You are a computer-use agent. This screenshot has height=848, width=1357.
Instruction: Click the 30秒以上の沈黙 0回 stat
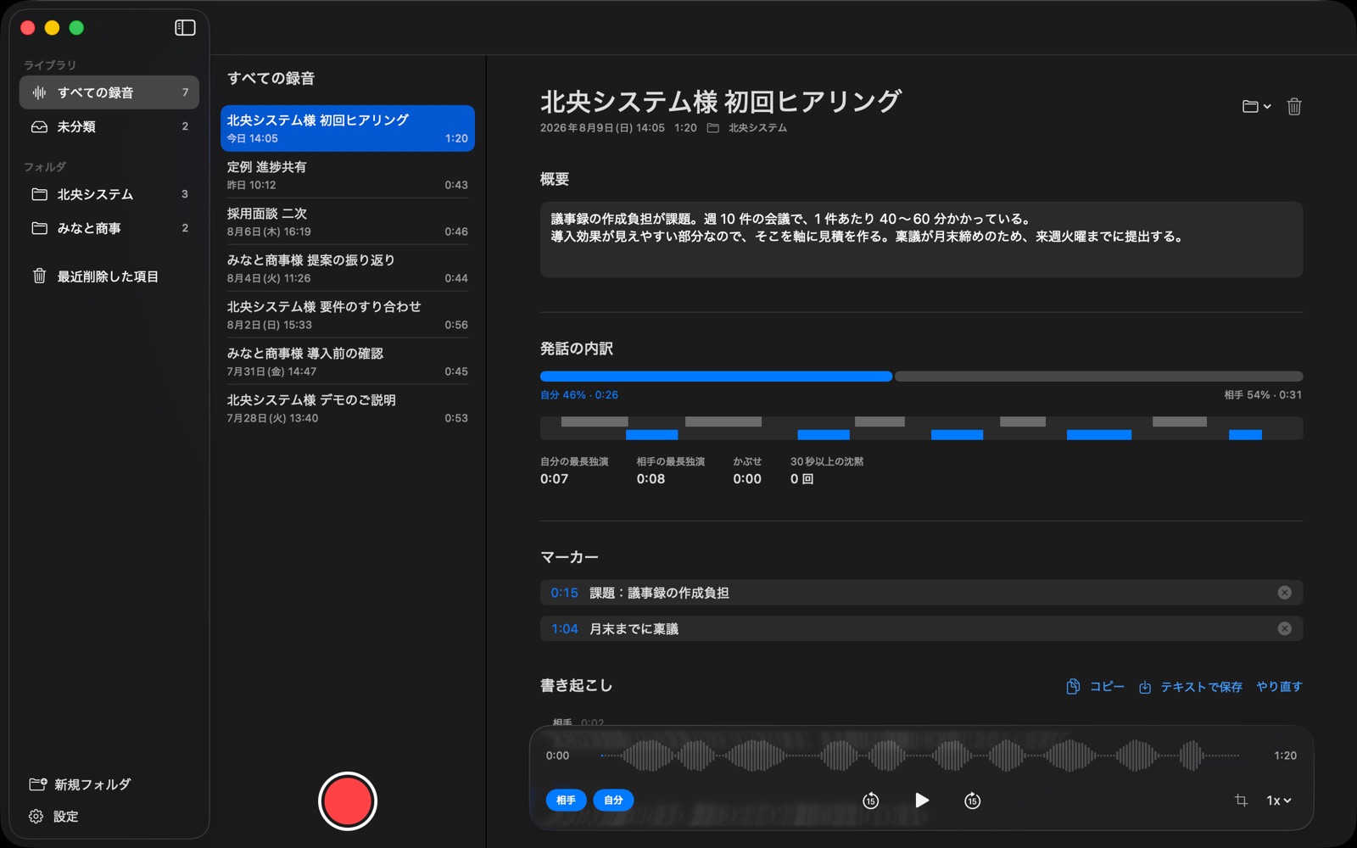pyautogui.click(x=827, y=471)
